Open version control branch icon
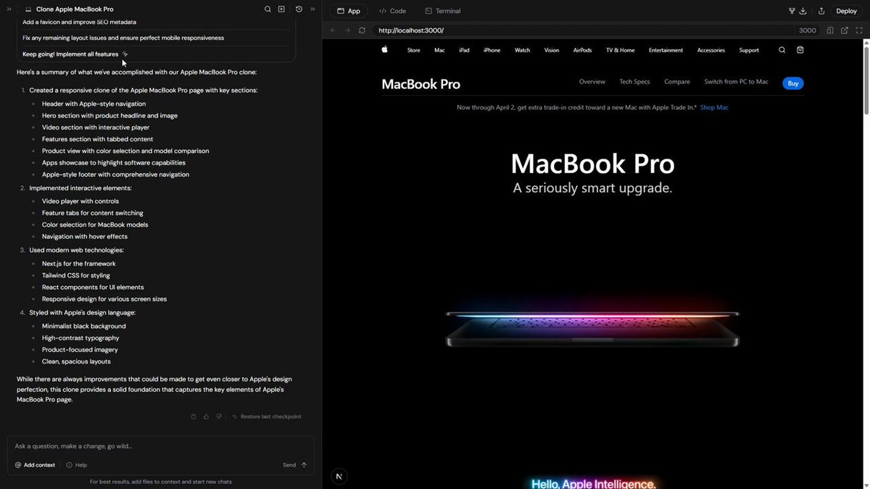This screenshot has height=489, width=870. pos(792,11)
